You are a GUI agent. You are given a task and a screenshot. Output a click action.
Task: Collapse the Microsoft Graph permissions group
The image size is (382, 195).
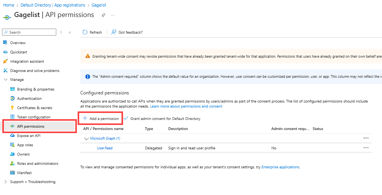click(x=87, y=138)
